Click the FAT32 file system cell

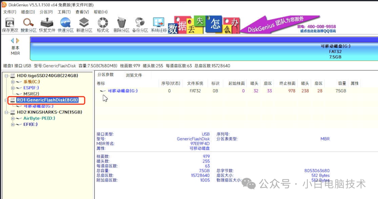click(195, 91)
